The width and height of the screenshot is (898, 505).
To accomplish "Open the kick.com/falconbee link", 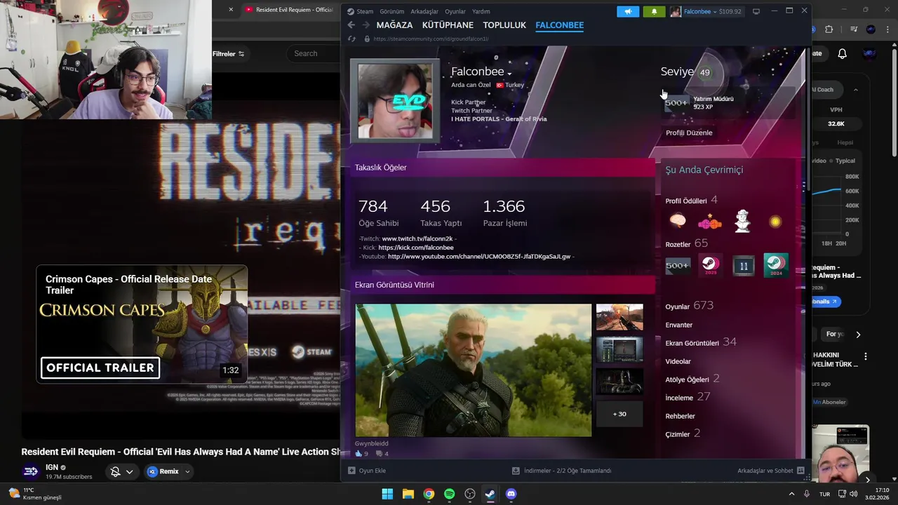I will click(x=416, y=248).
